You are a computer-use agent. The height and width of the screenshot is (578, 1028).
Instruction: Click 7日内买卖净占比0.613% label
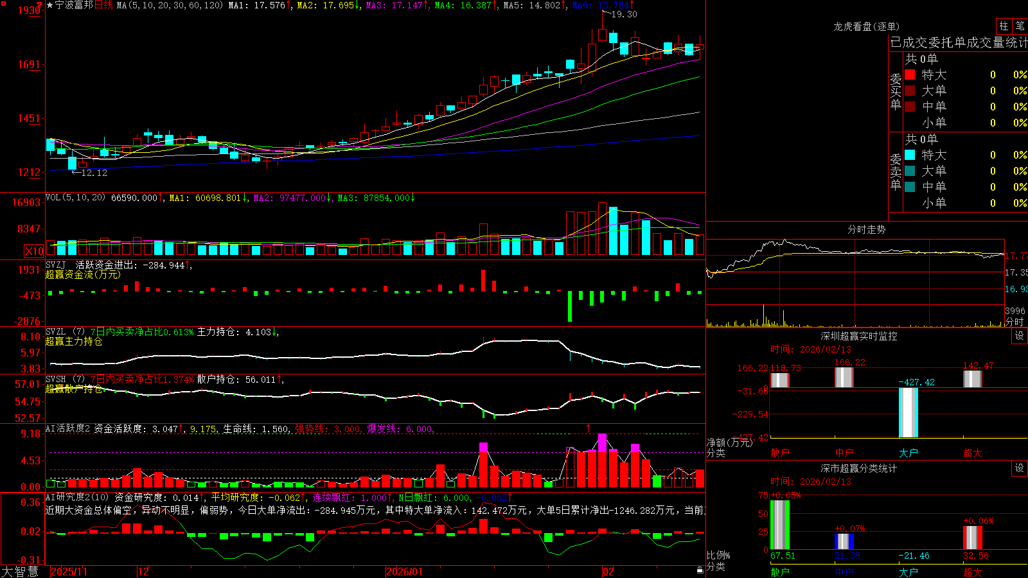[x=142, y=332]
